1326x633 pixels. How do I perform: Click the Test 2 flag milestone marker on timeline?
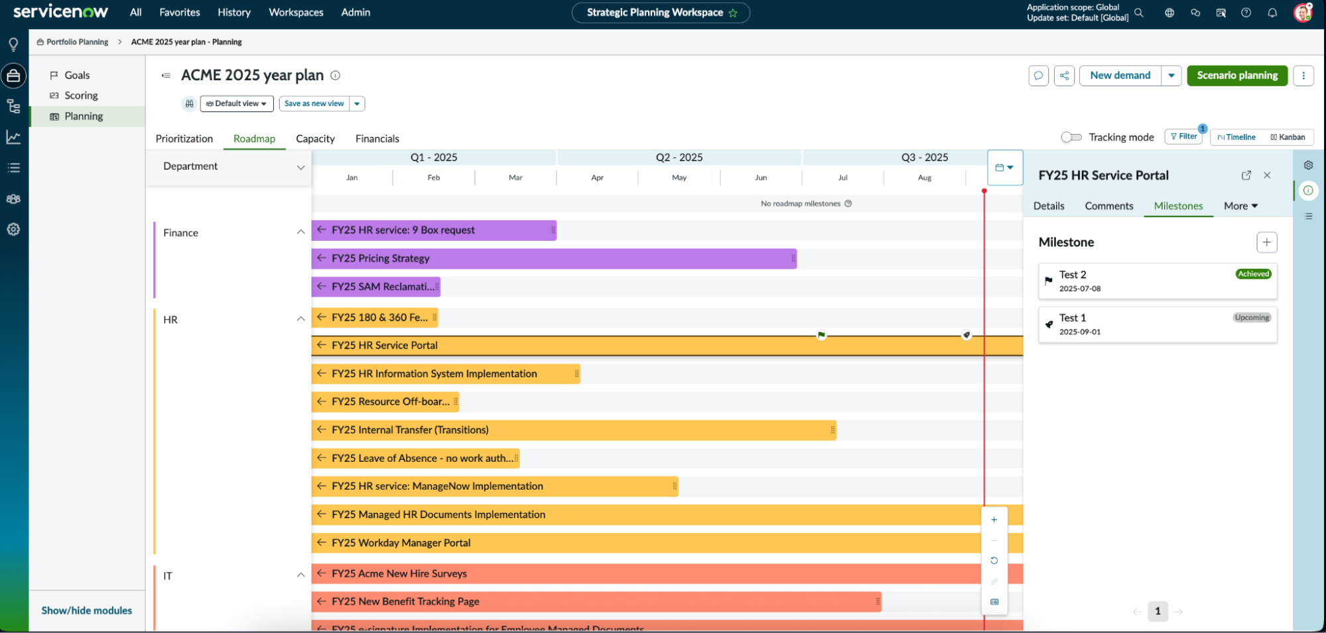click(821, 335)
